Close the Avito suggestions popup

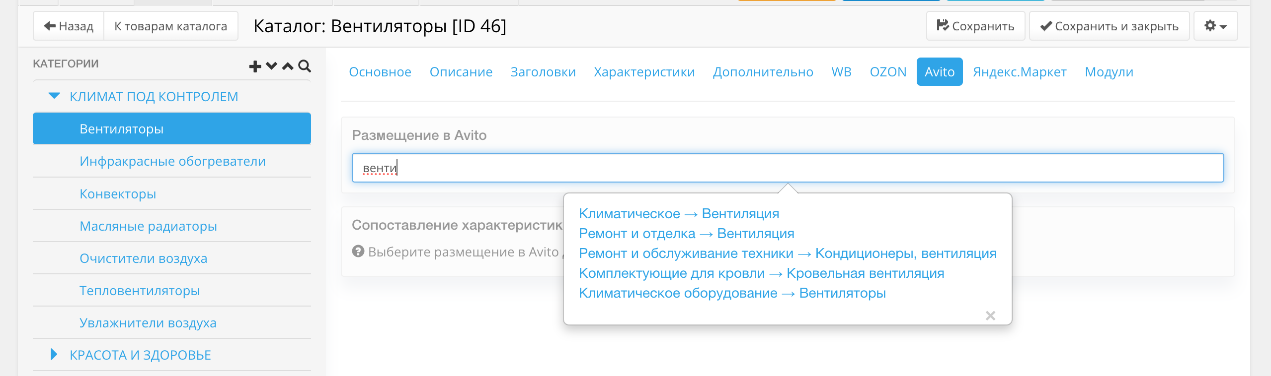click(x=990, y=315)
